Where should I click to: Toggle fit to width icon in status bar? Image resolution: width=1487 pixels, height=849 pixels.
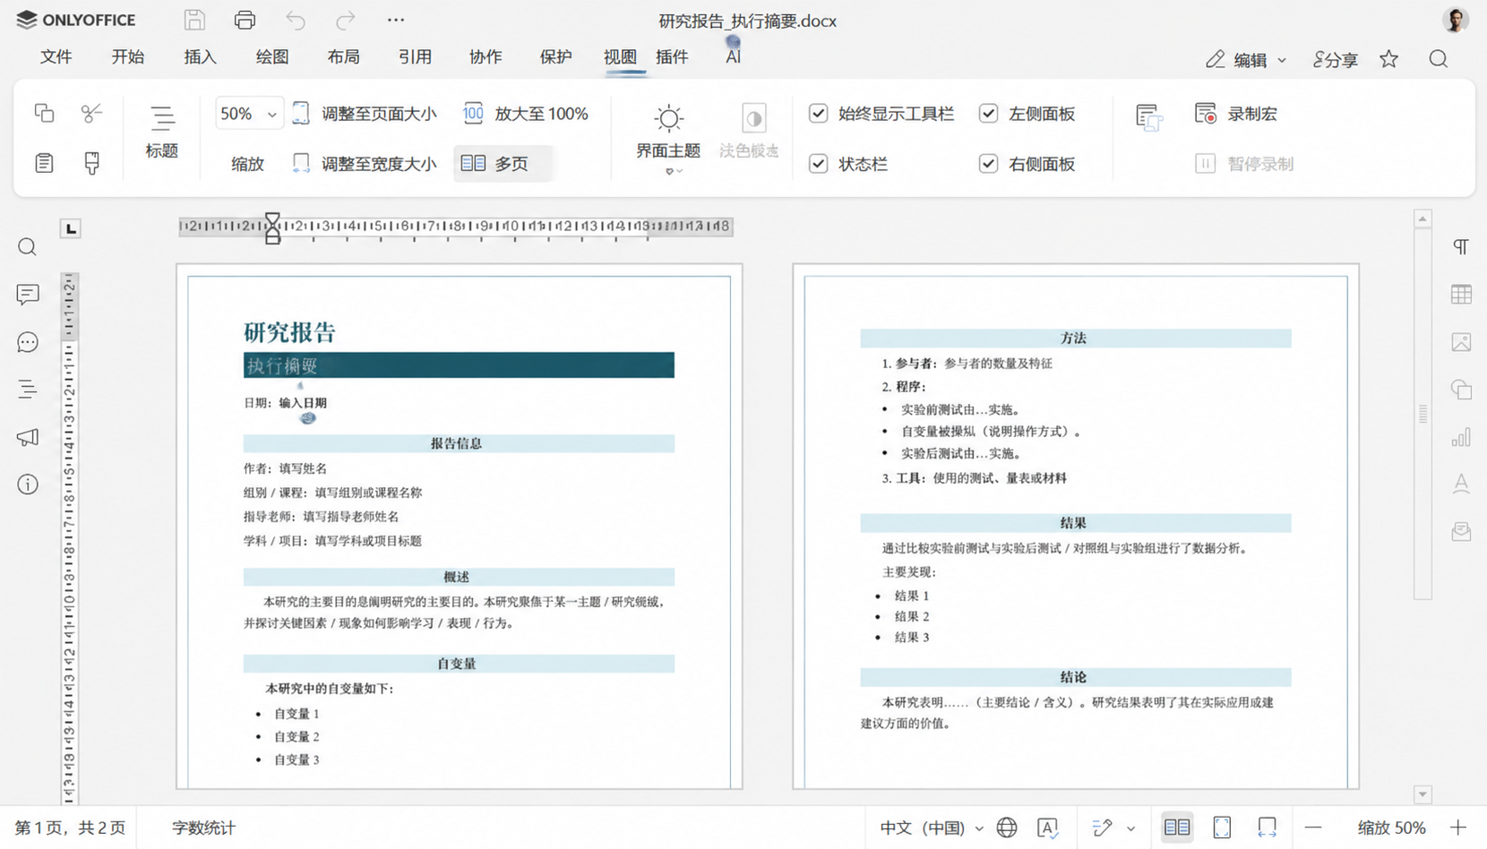click(1267, 828)
